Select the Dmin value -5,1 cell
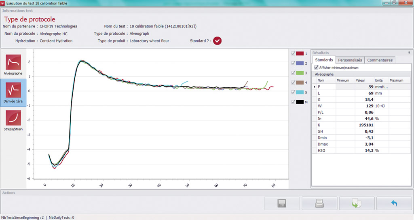Screen dimensions: 414x220 [364, 137]
